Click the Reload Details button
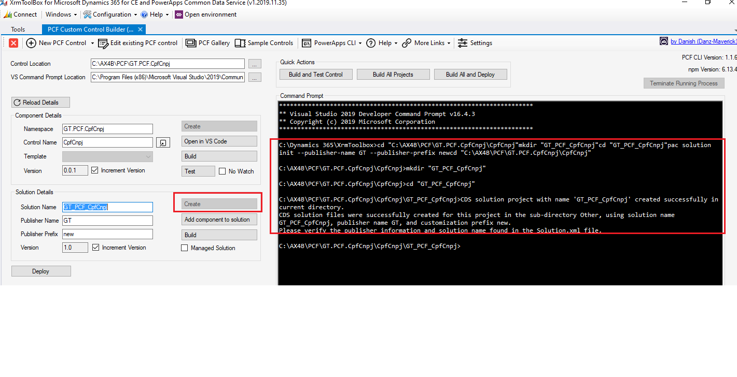 click(40, 103)
